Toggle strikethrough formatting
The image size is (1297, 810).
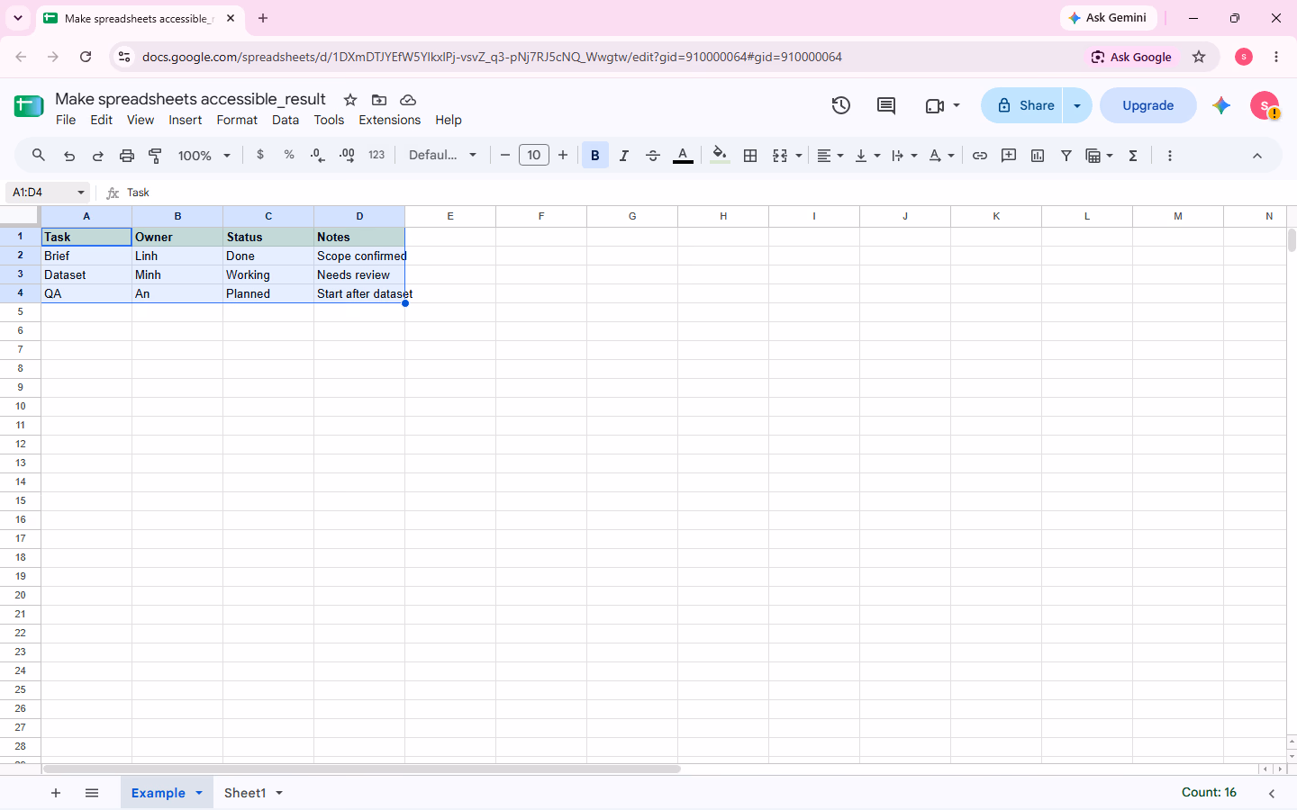click(x=653, y=156)
